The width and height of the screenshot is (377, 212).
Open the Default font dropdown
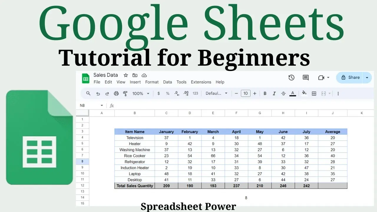(x=216, y=94)
